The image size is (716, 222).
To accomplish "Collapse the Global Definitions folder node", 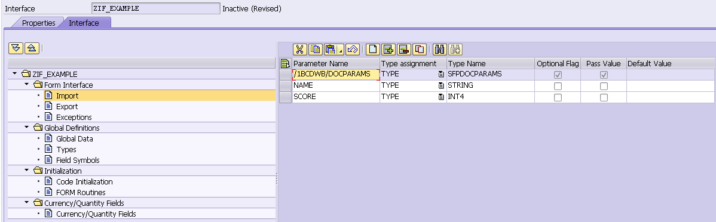I will tap(26, 128).
